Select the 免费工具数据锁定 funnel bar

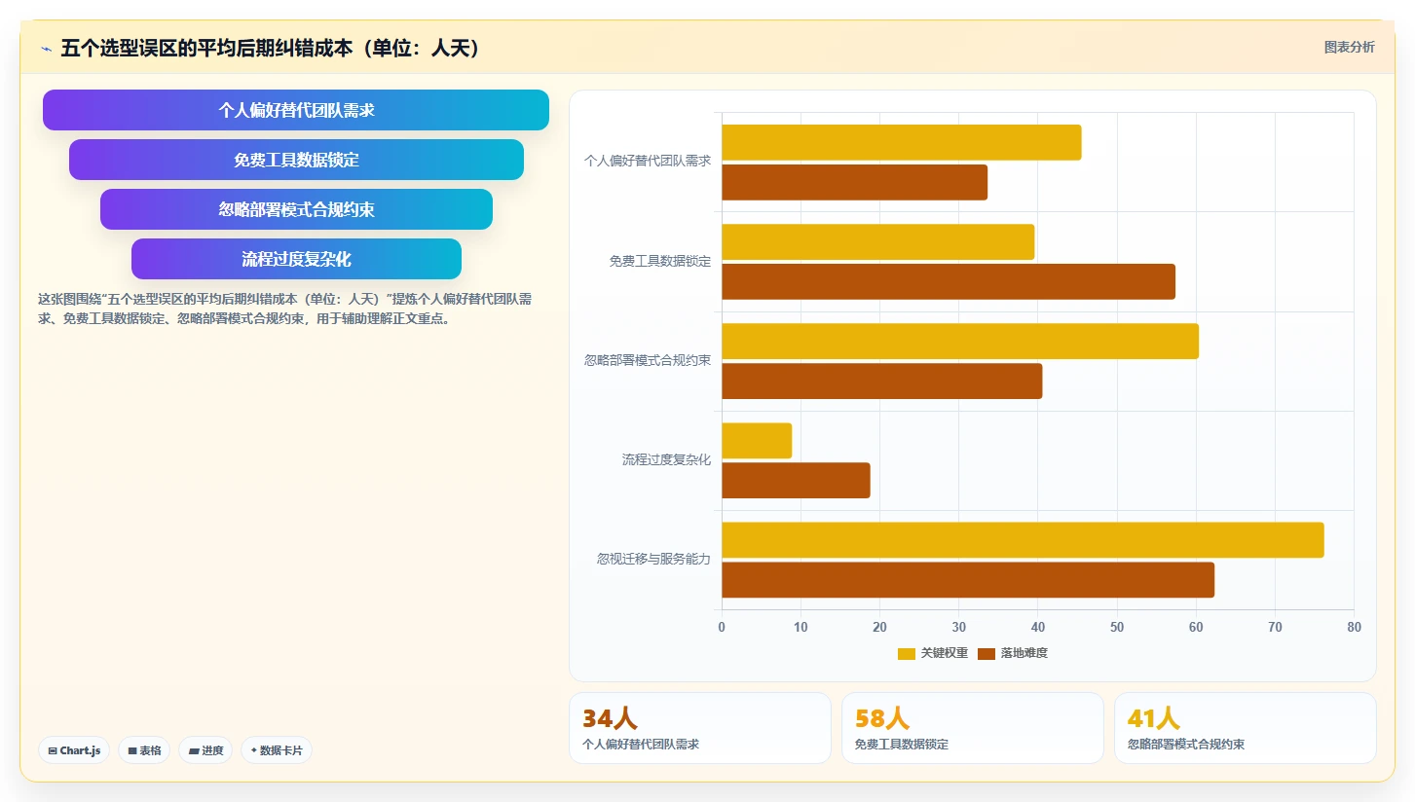point(296,160)
